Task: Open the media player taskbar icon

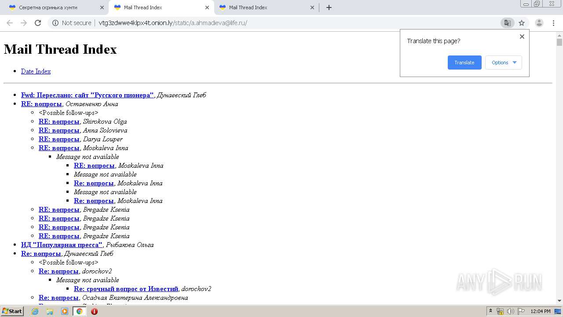Action: [65, 311]
